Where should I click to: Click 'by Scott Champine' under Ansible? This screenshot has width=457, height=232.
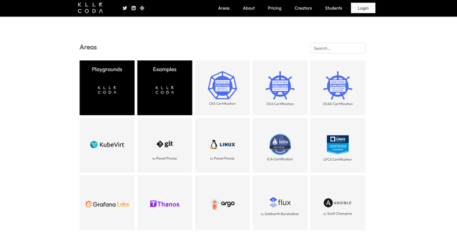338,214
